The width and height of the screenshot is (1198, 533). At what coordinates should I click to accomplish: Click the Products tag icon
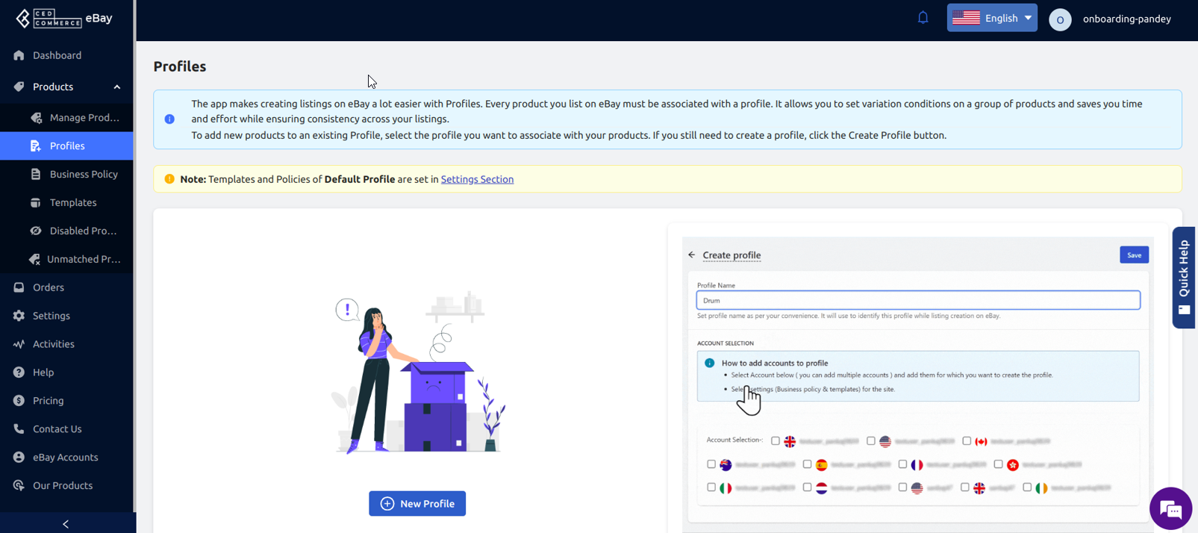click(x=19, y=87)
